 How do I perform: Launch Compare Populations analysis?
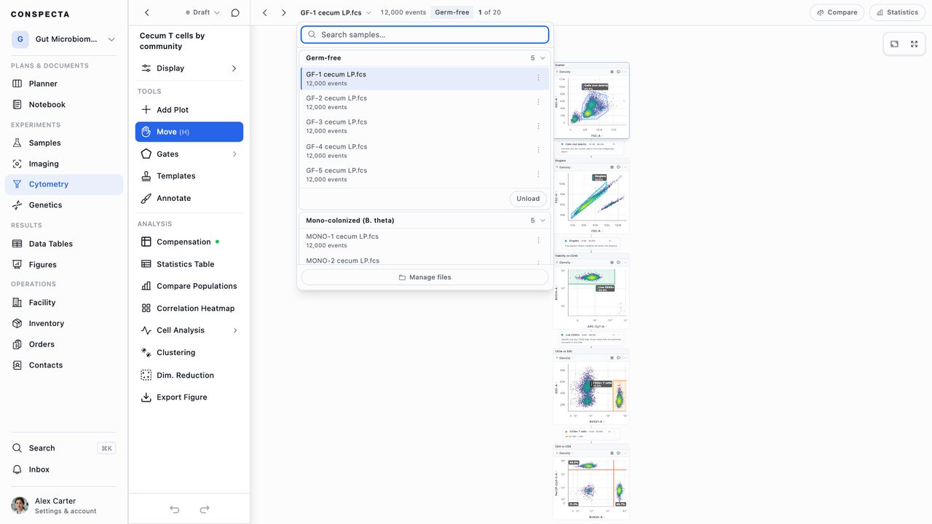(x=189, y=286)
